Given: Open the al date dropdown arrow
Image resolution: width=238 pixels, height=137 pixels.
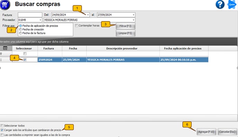Looking at the screenshot, I should [x=134, y=15].
